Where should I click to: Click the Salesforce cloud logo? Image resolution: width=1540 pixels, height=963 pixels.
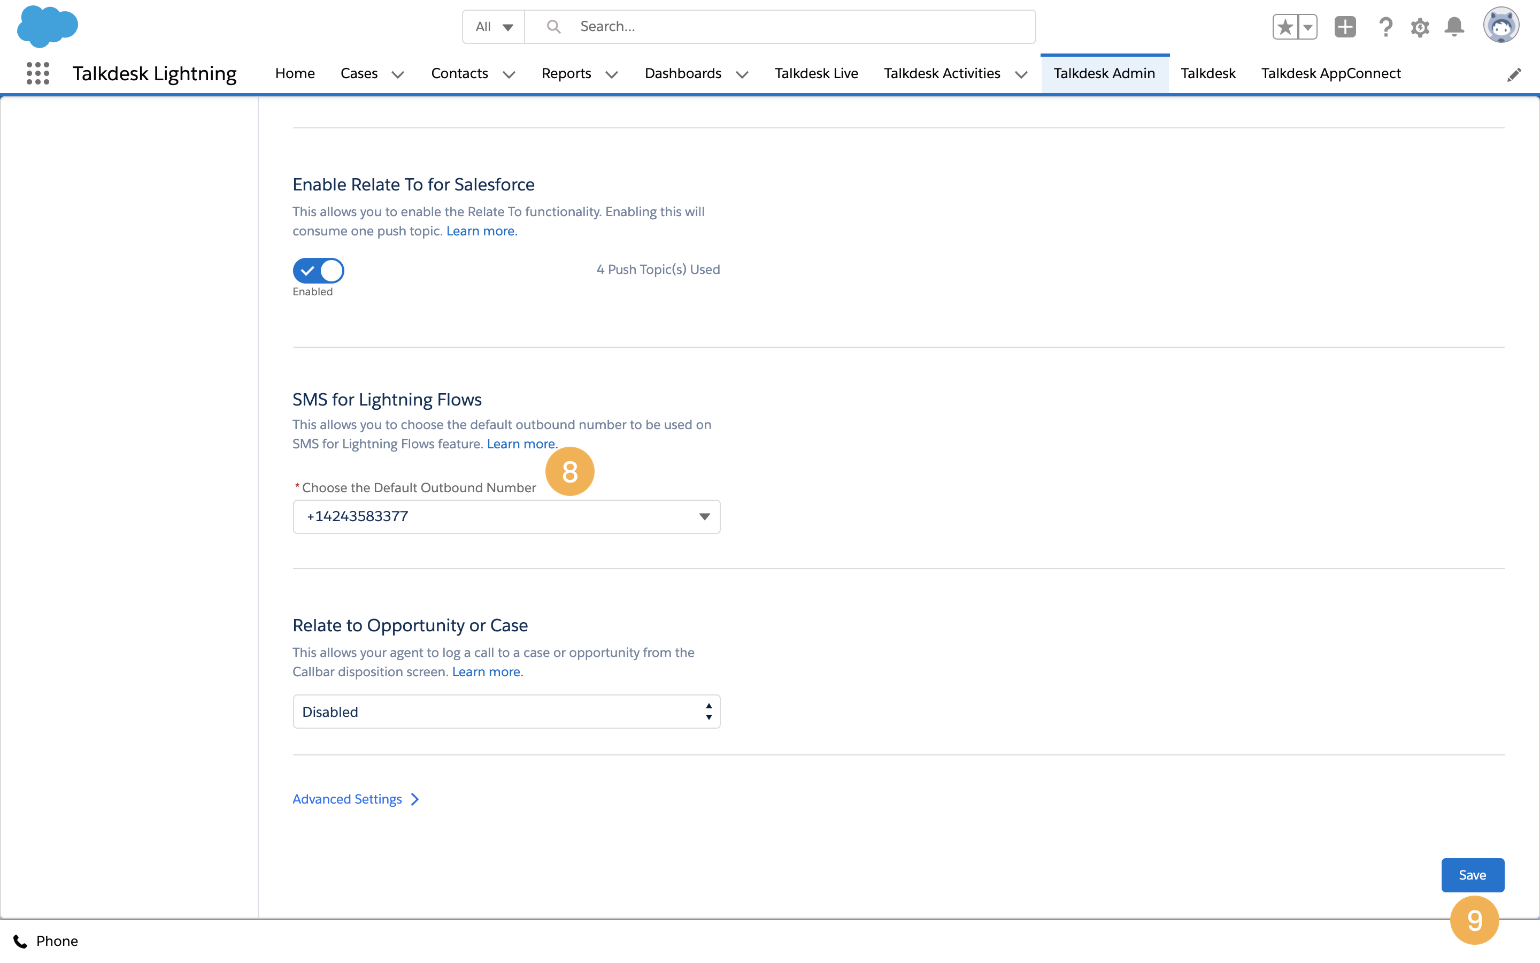tap(48, 26)
